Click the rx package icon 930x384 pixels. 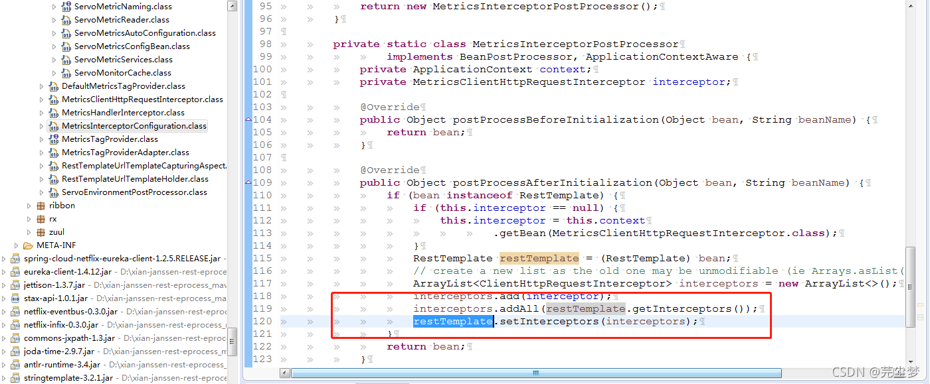click(41, 219)
